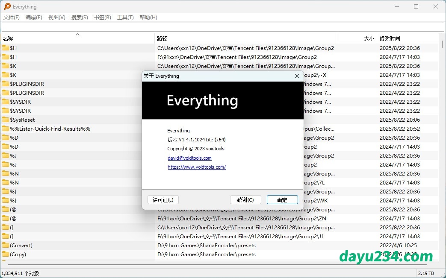Open the 文件(F) menu
Viewport: 446px width, 278px height.
coord(12,18)
